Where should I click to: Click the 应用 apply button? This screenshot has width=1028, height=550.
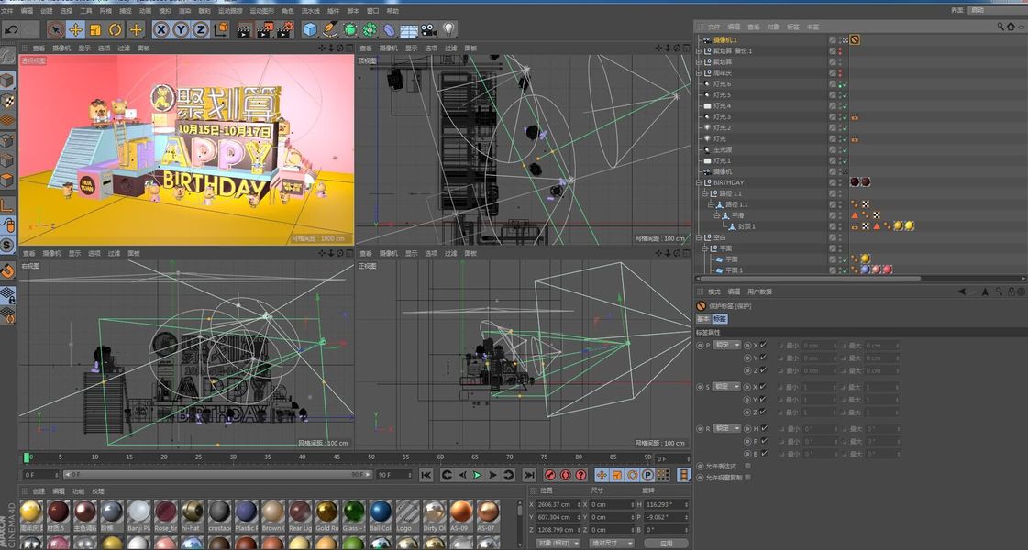pos(666,543)
